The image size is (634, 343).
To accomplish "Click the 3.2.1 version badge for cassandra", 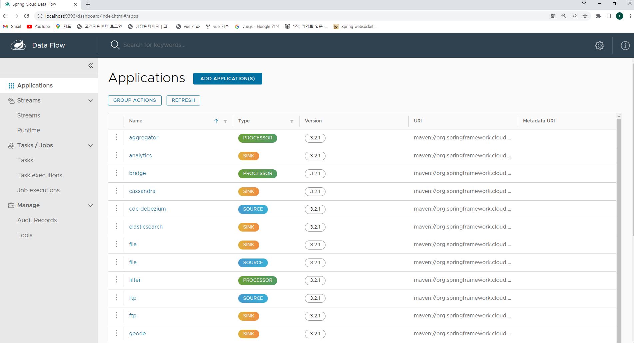I will pyautogui.click(x=315, y=191).
